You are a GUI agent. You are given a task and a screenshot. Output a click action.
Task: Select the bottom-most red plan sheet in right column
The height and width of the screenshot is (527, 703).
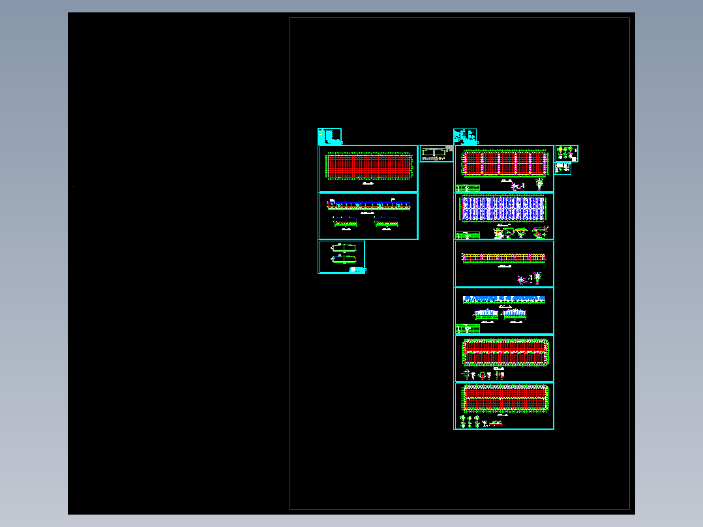point(504,406)
